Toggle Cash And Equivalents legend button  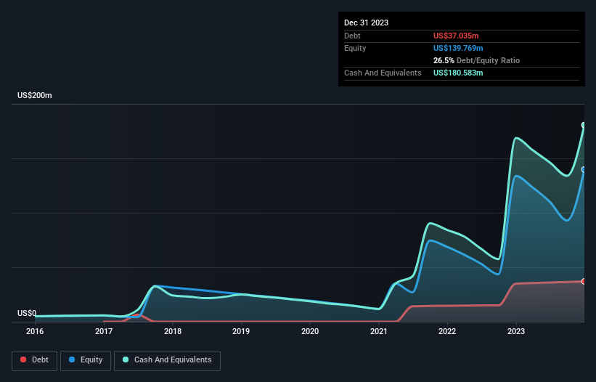(x=167, y=360)
